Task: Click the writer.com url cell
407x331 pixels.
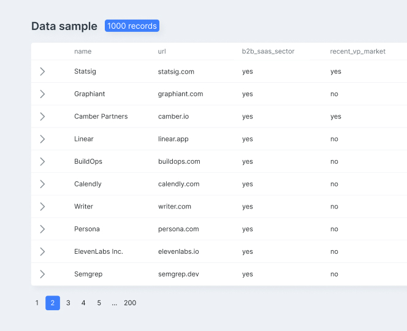Action: [175, 207]
